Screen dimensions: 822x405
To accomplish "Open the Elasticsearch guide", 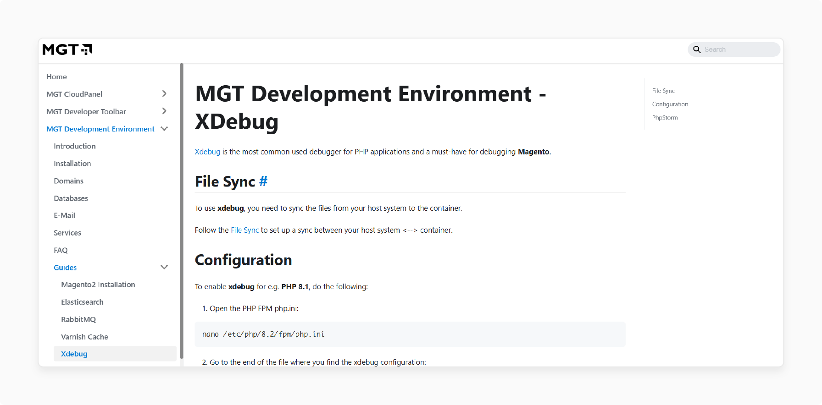I will (x=82, y=302).
